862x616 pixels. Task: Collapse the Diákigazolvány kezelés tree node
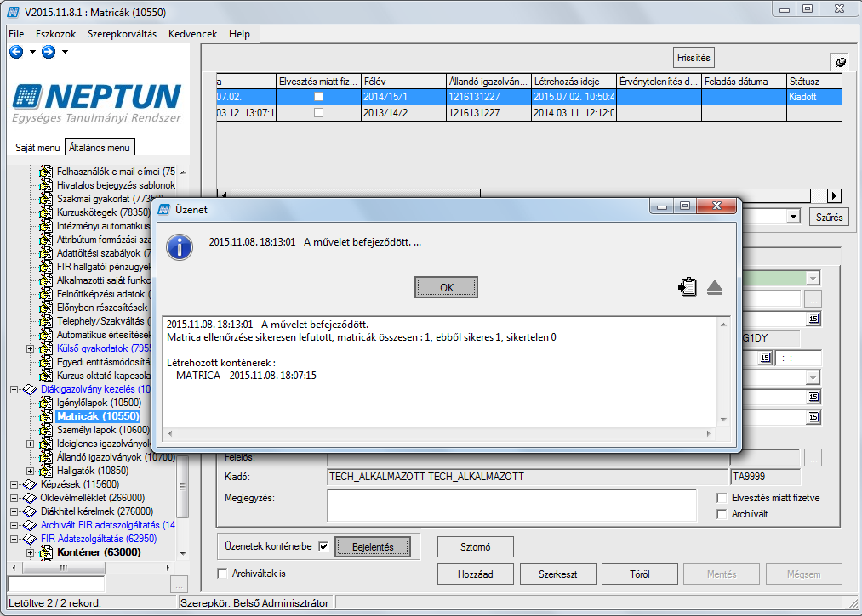coord(14,389)
